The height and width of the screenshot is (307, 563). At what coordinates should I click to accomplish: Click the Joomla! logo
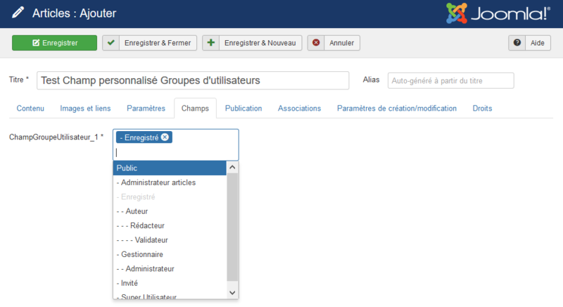(497, 13)
